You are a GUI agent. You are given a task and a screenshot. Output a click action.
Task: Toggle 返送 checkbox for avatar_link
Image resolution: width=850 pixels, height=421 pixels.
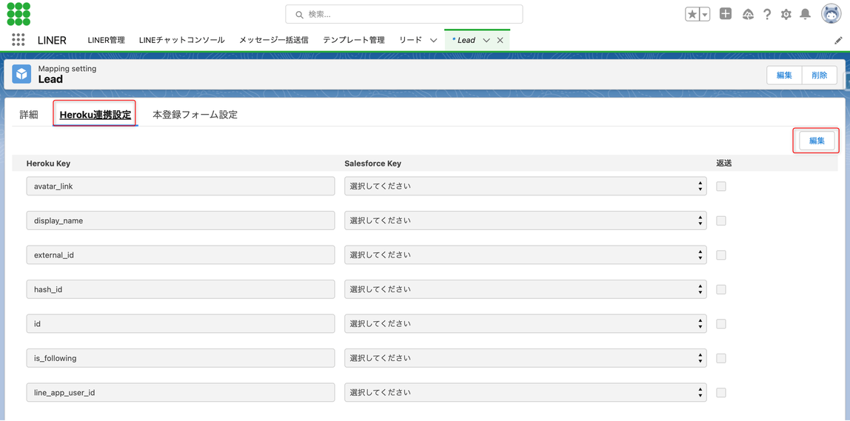pos(721,186)
